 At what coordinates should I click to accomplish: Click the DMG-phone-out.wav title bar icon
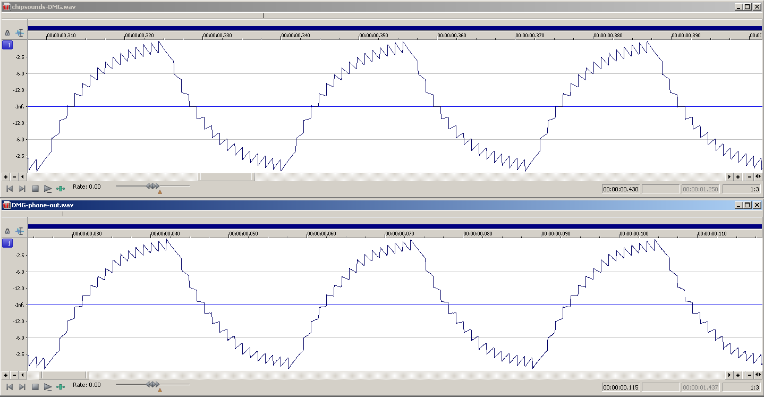point(7,205)
